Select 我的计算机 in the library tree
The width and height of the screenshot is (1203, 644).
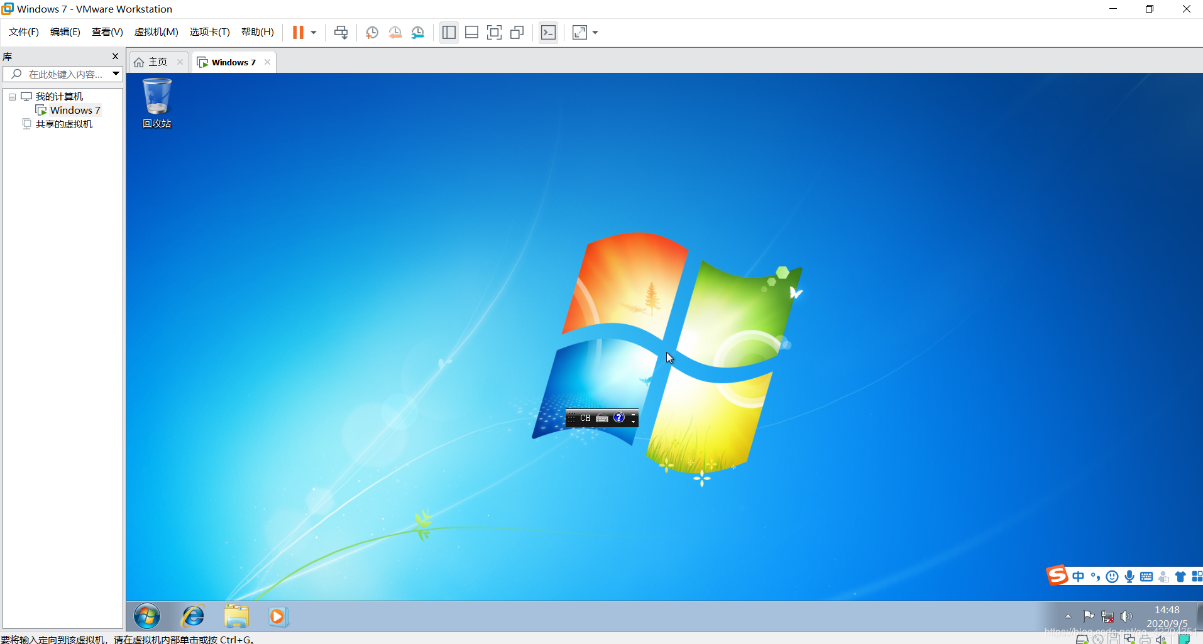pyautogui.click(x=59, y=97)
